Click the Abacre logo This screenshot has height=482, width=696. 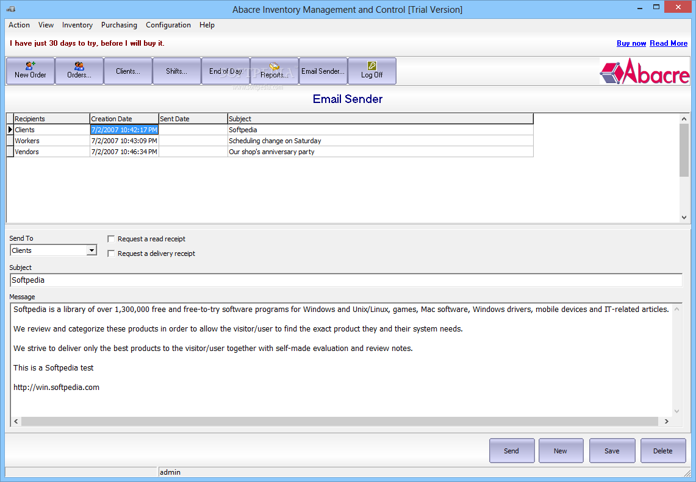645,71
